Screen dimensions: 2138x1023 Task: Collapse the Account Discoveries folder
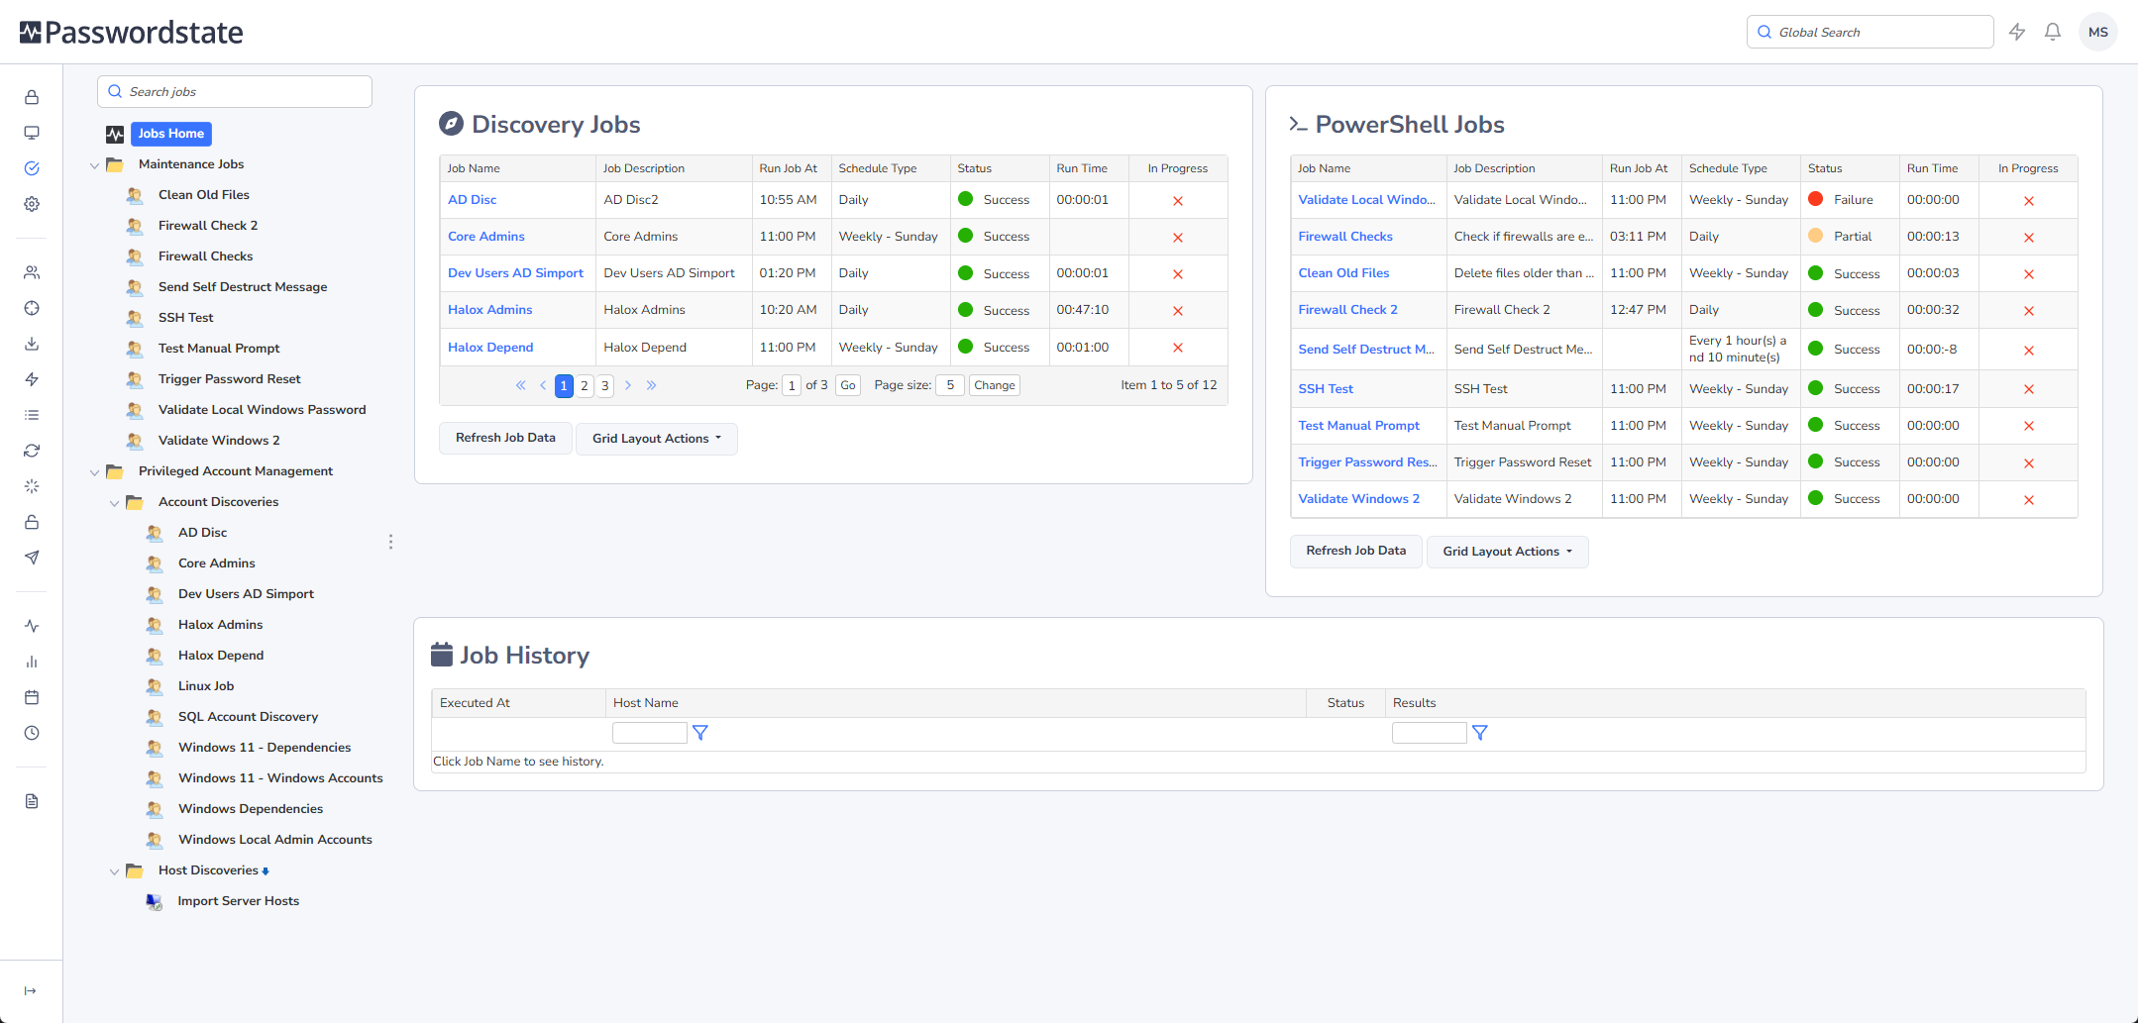(115, 503)
